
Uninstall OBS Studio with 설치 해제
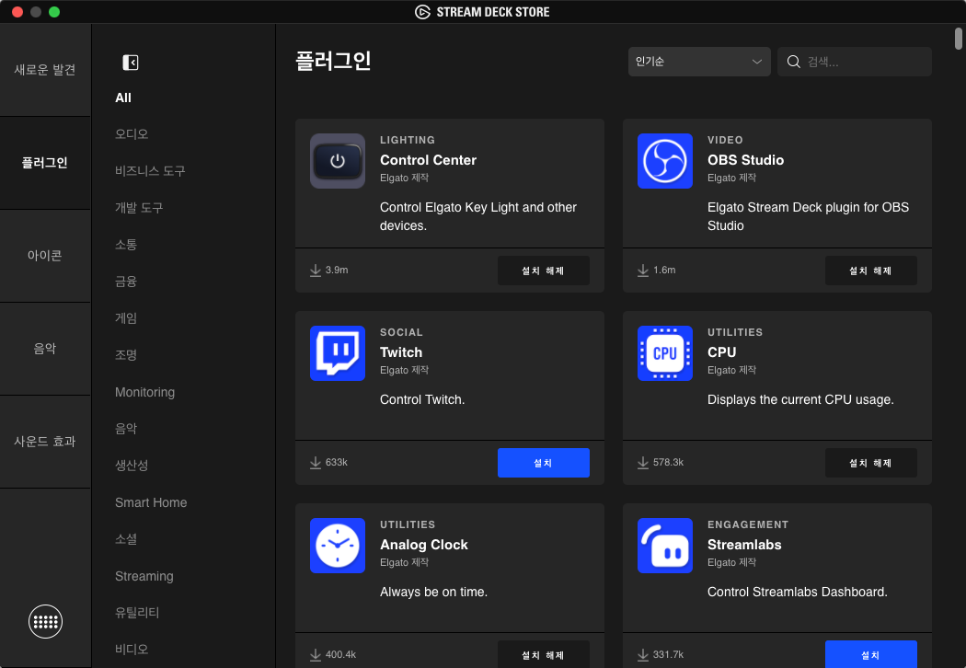(x=870, y=271)
